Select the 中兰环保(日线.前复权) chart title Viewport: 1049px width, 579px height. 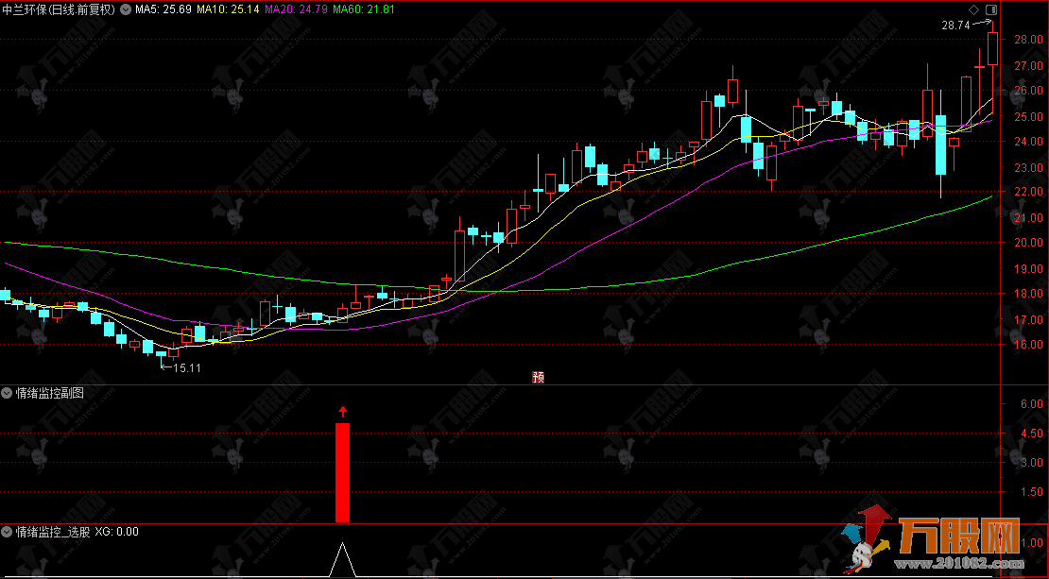tap(59, 10)
